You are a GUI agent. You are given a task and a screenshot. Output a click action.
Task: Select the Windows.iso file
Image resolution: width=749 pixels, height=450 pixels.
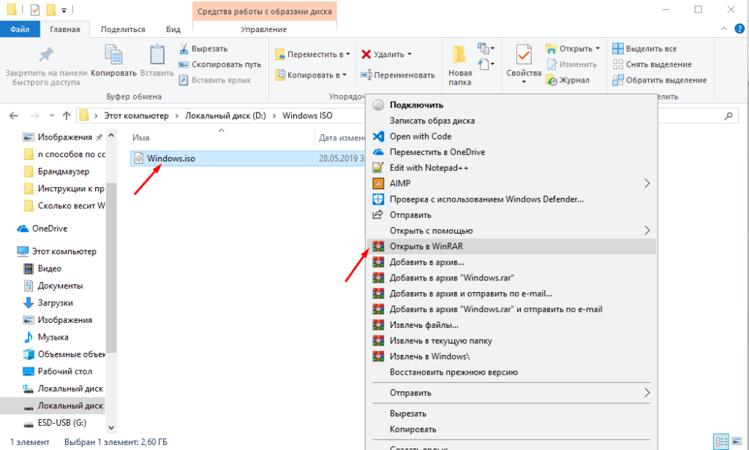point(170,158)
